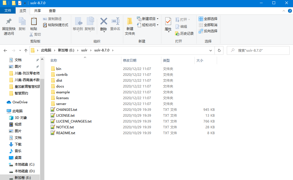Click the Copy ribbon icon
293x180 pixels.
[x=22, y=24]
